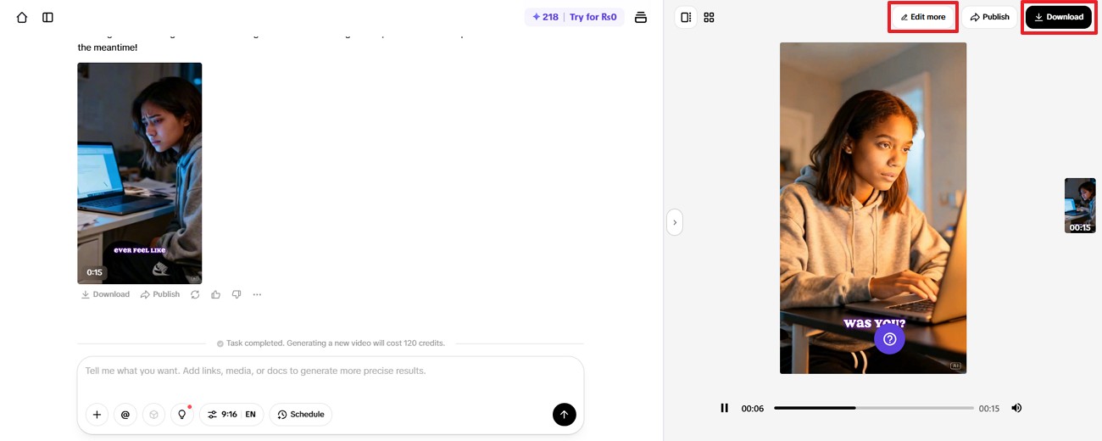
Task: Open the purple help question button
Action: coord(889,339)
